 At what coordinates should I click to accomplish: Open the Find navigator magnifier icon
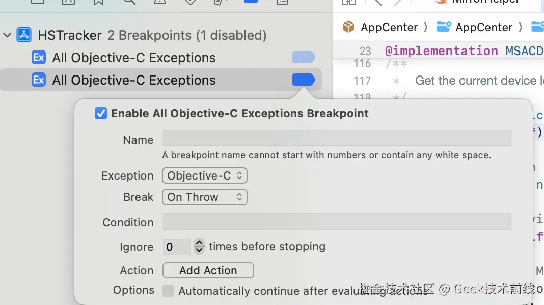click(x=129, y=2)
